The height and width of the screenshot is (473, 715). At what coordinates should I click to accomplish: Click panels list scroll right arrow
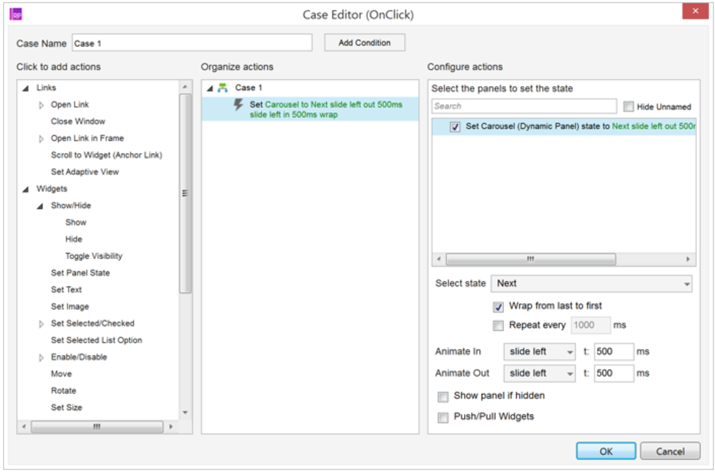688,259
